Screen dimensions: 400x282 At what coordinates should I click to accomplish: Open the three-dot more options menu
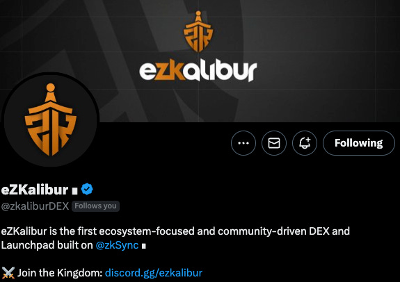[243, 143]
